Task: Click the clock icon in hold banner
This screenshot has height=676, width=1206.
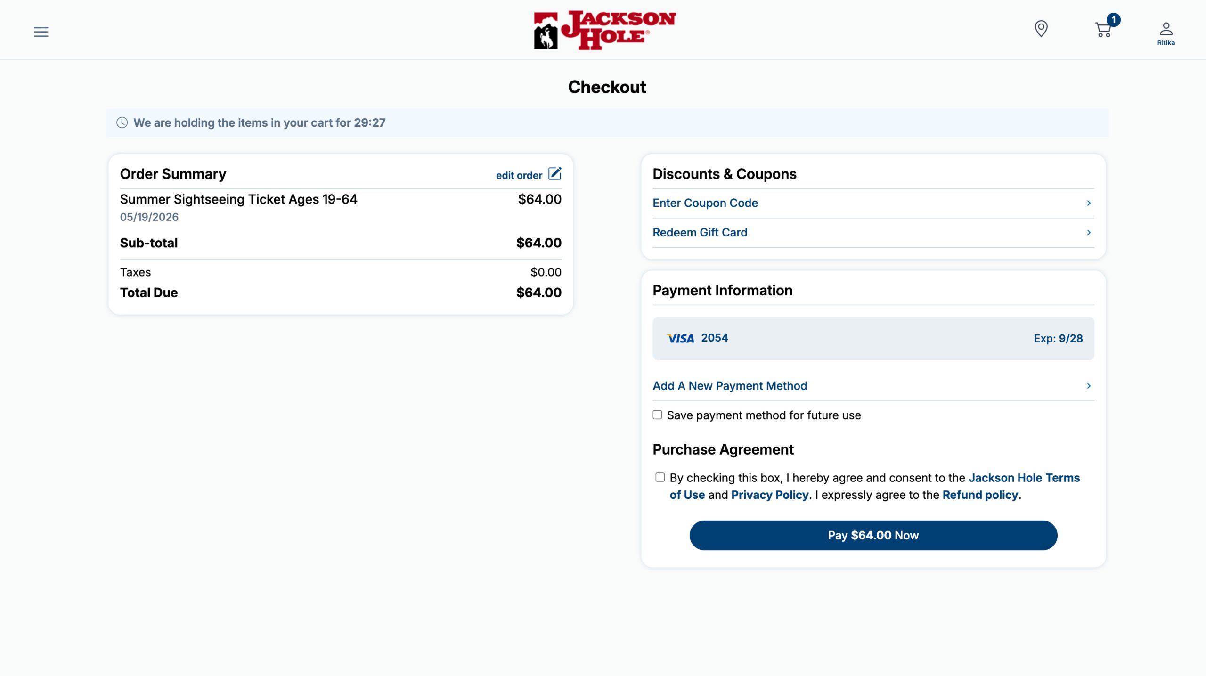Action: (122, 122)
